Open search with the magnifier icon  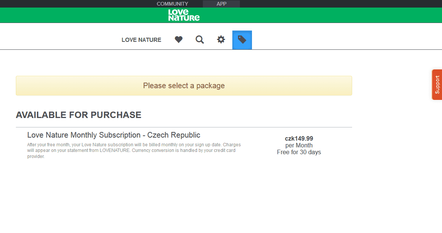(x=199, y=40)
